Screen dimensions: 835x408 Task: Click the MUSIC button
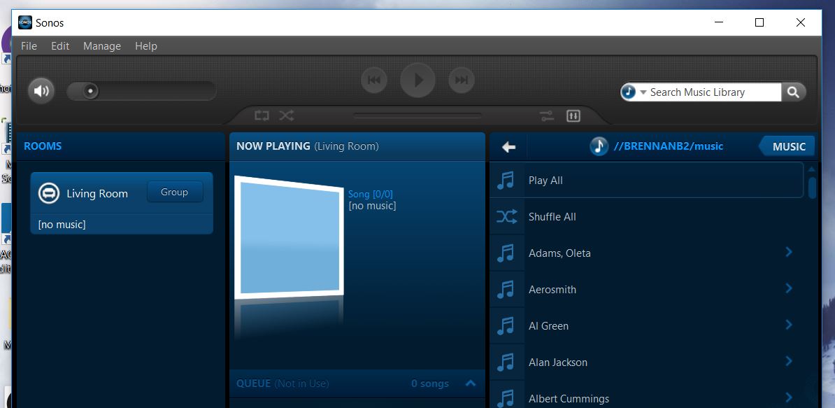(x=787, y=146)
